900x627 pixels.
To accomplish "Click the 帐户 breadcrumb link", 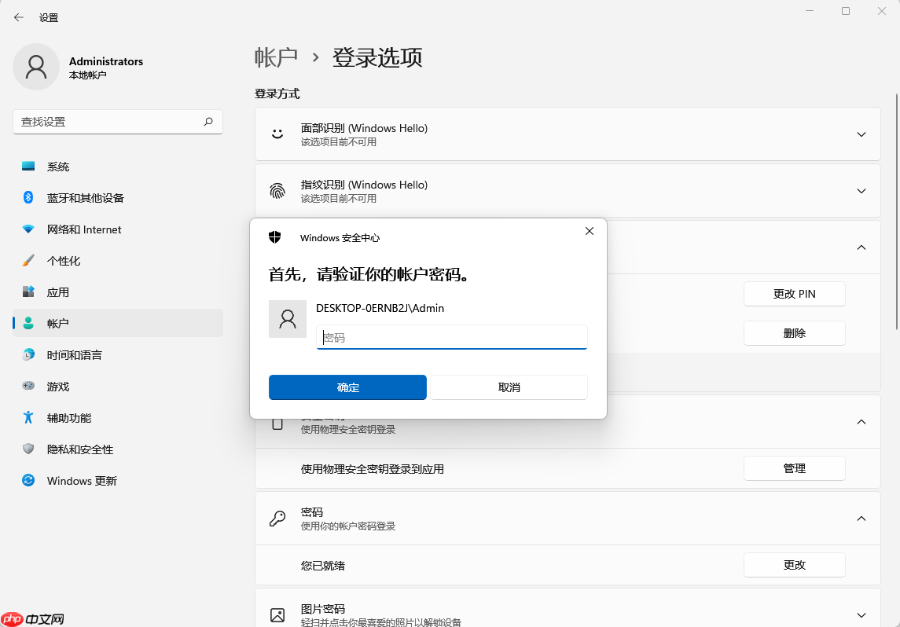I will tap(277, 57).
